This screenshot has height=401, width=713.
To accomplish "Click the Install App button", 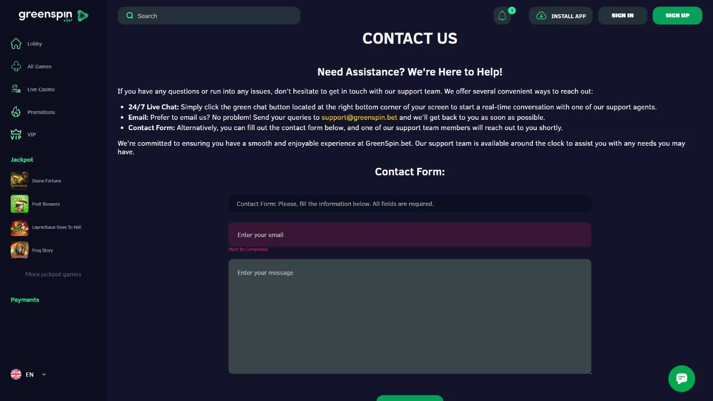I will [561, 16].
